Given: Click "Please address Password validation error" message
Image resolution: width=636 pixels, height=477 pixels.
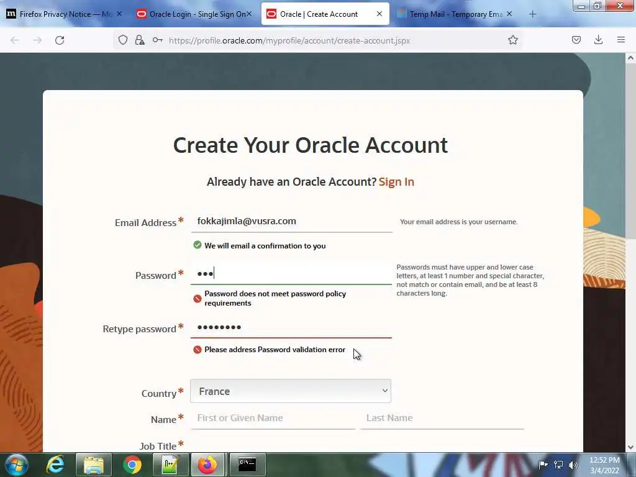Looking at the screenshot, I should (x=275, y=350).
